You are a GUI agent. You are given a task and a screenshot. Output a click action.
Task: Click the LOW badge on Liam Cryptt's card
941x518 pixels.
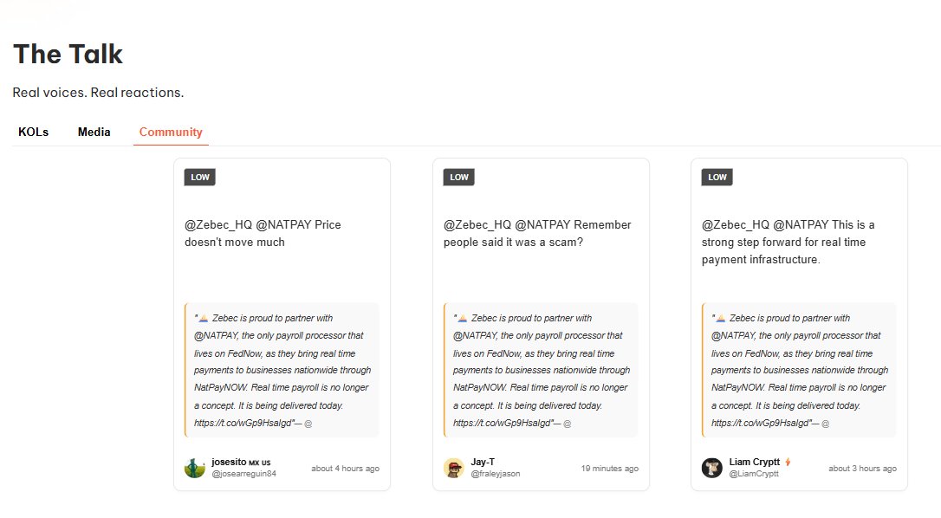point(717,178)
